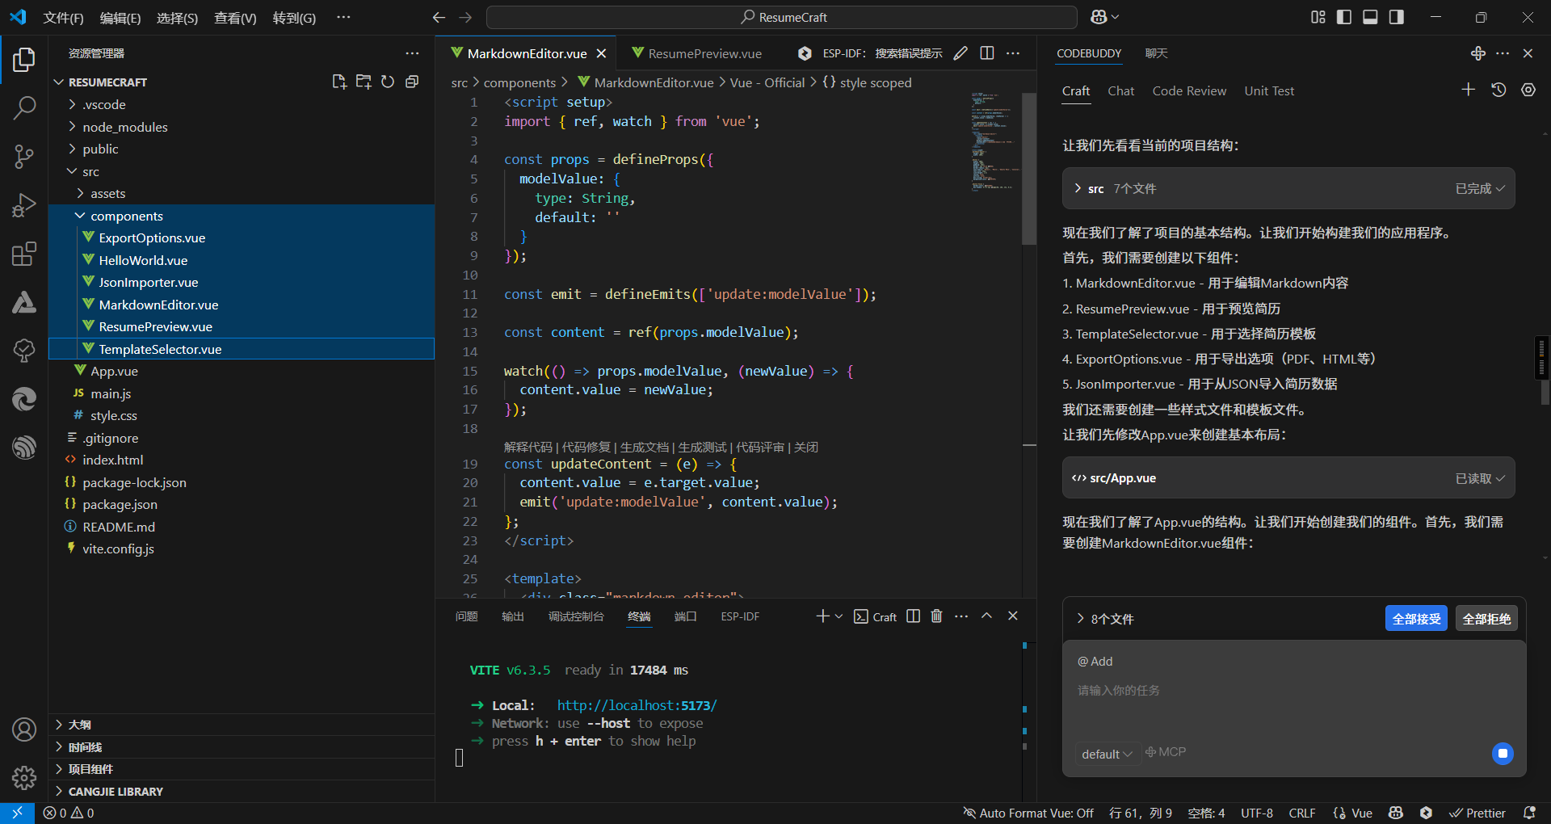The width and height of the screenshot is (1551, 824).
Task: Open the Microsoft Edge tools icon in activity bar
Action: click(x=24, y=399)
